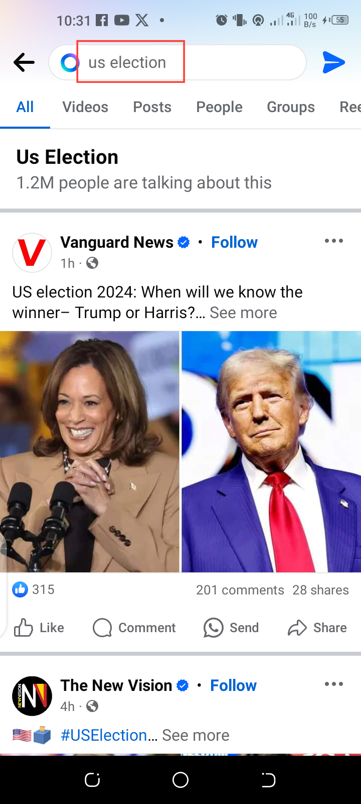The width and height of the screenshot is (361, 804).
Task: Switch to the Posts tab
Action: point(152,107)
